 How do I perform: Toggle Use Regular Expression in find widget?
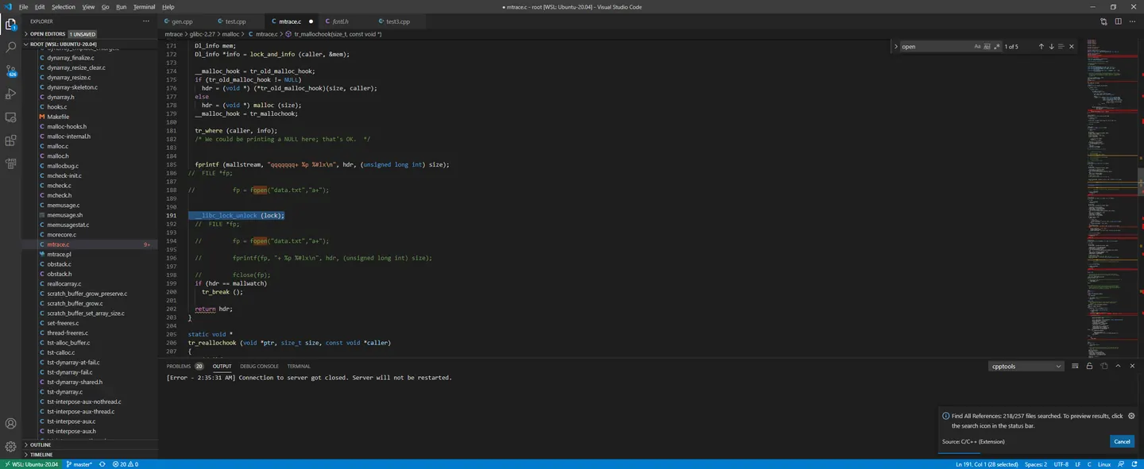coord(997,47)
